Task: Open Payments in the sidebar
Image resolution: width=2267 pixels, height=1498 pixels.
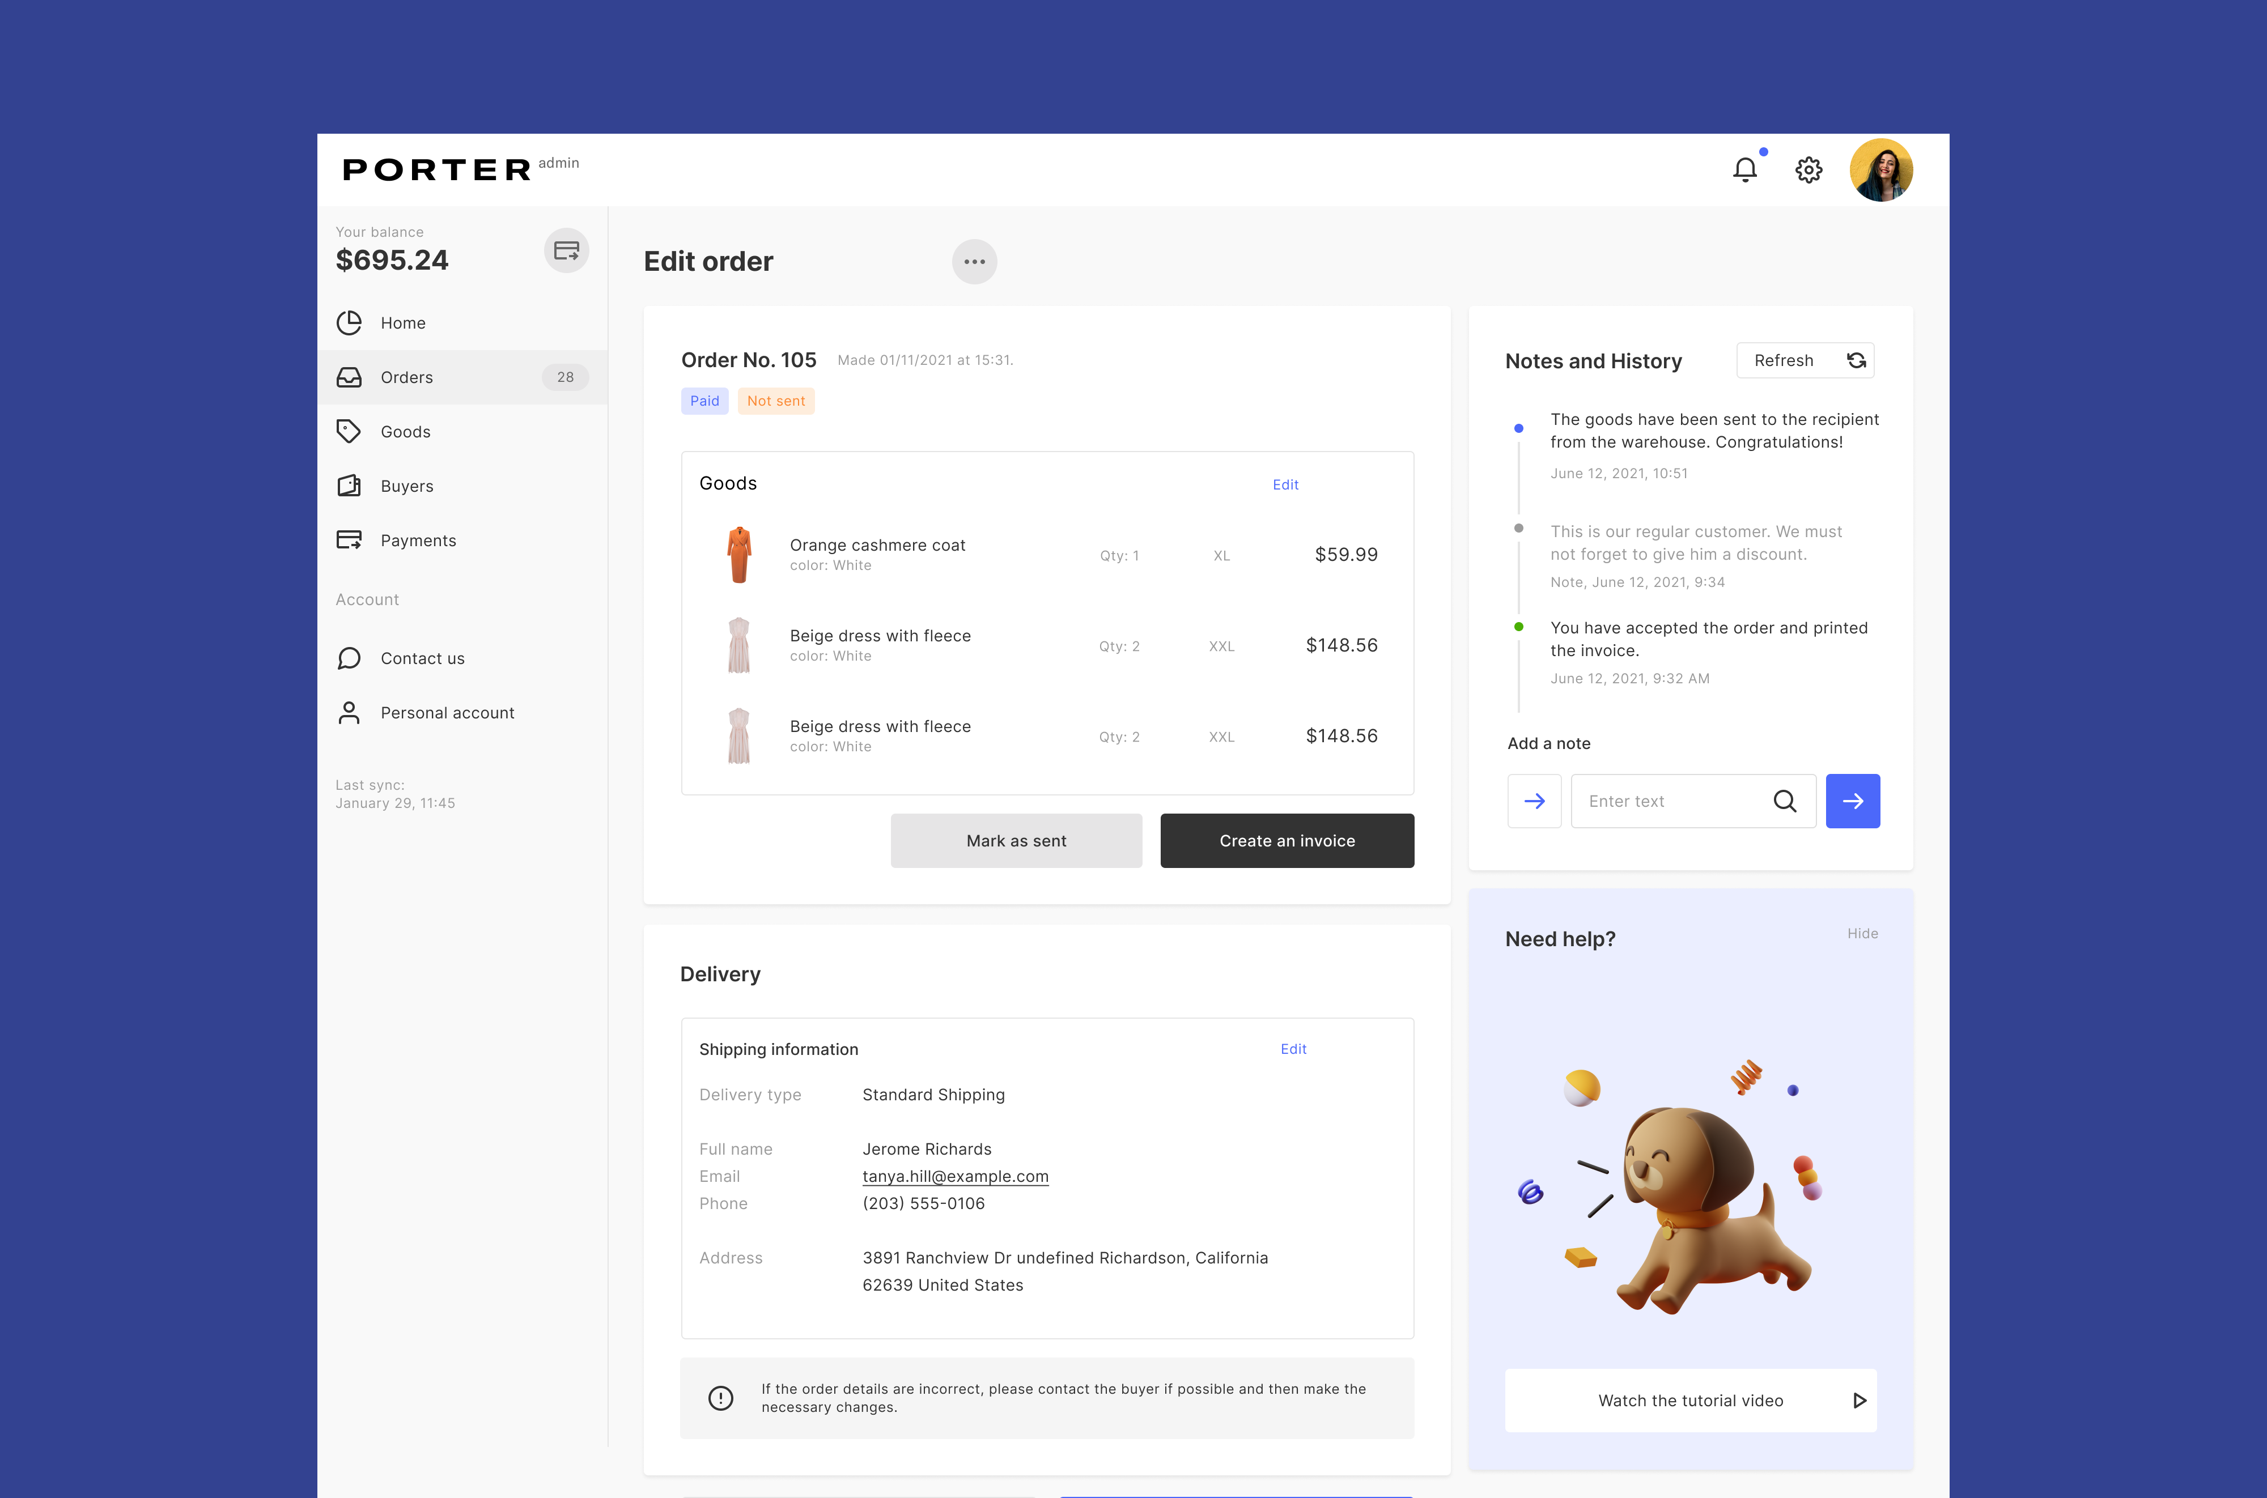Action: point(418,541)
